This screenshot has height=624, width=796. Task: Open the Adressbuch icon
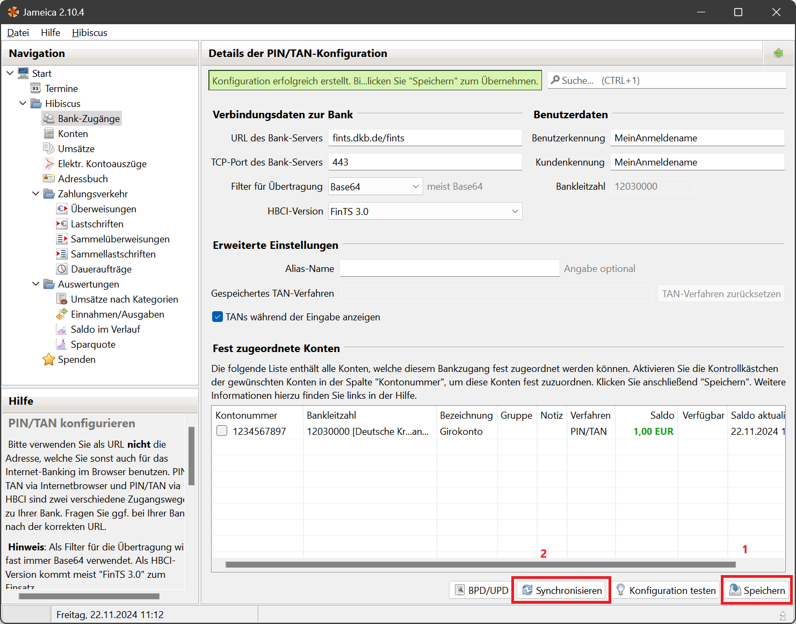[x=49, y=178]
